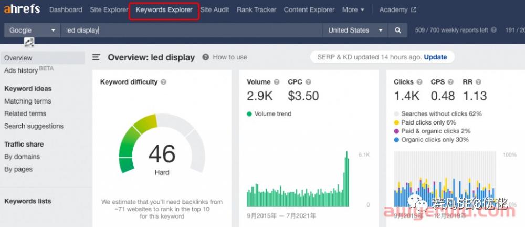Open Matching terms

[x=28, y=101]
